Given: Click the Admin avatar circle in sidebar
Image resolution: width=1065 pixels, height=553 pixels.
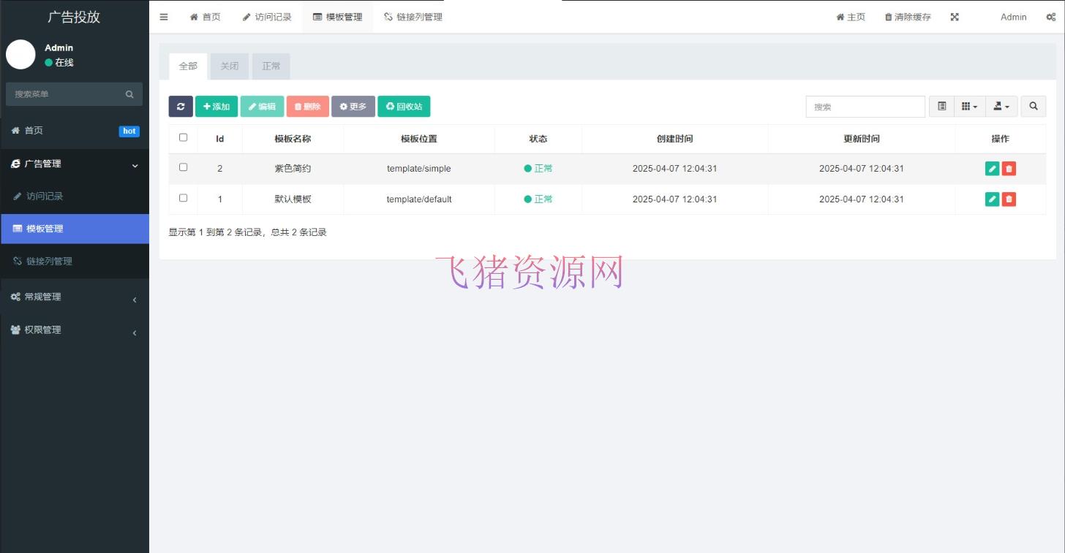Looking at the screenshot, I should (20, 55).
